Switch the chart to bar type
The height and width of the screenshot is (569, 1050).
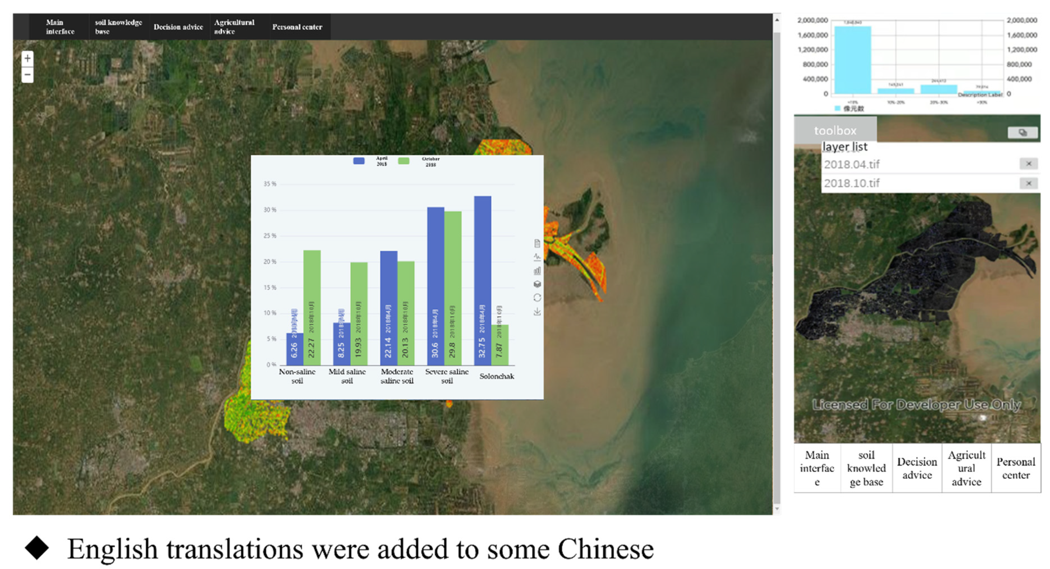pyautogui.click(x=537, y=271)
